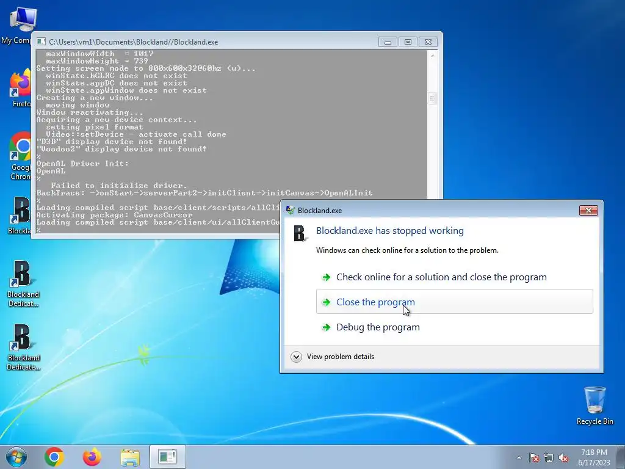Click the console scrollbar up arrow
625x469 pixels.
(x=433, y=56)
